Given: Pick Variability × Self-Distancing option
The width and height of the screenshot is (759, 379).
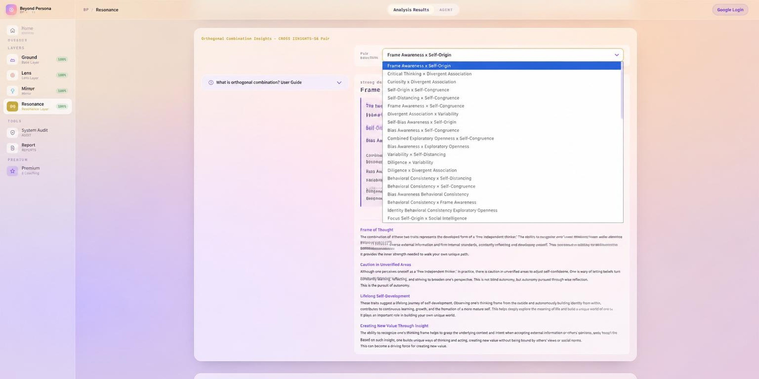Looking at the screenshot, I should coord(501,154).
